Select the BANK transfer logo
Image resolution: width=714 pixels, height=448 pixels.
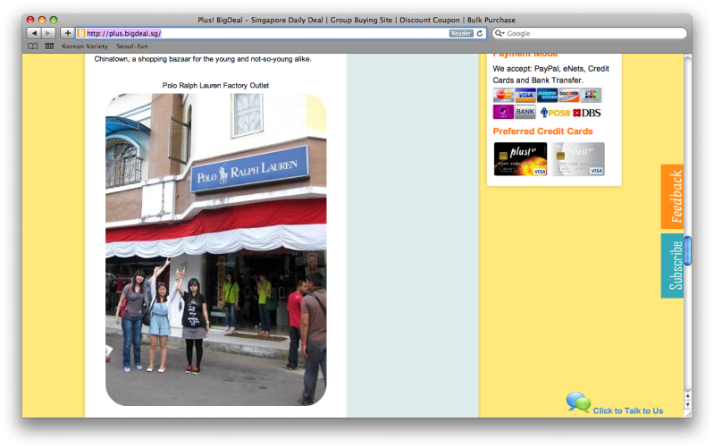[x=525, y=112]
